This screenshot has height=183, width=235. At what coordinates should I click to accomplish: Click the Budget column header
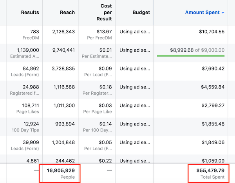click(141, 13)
